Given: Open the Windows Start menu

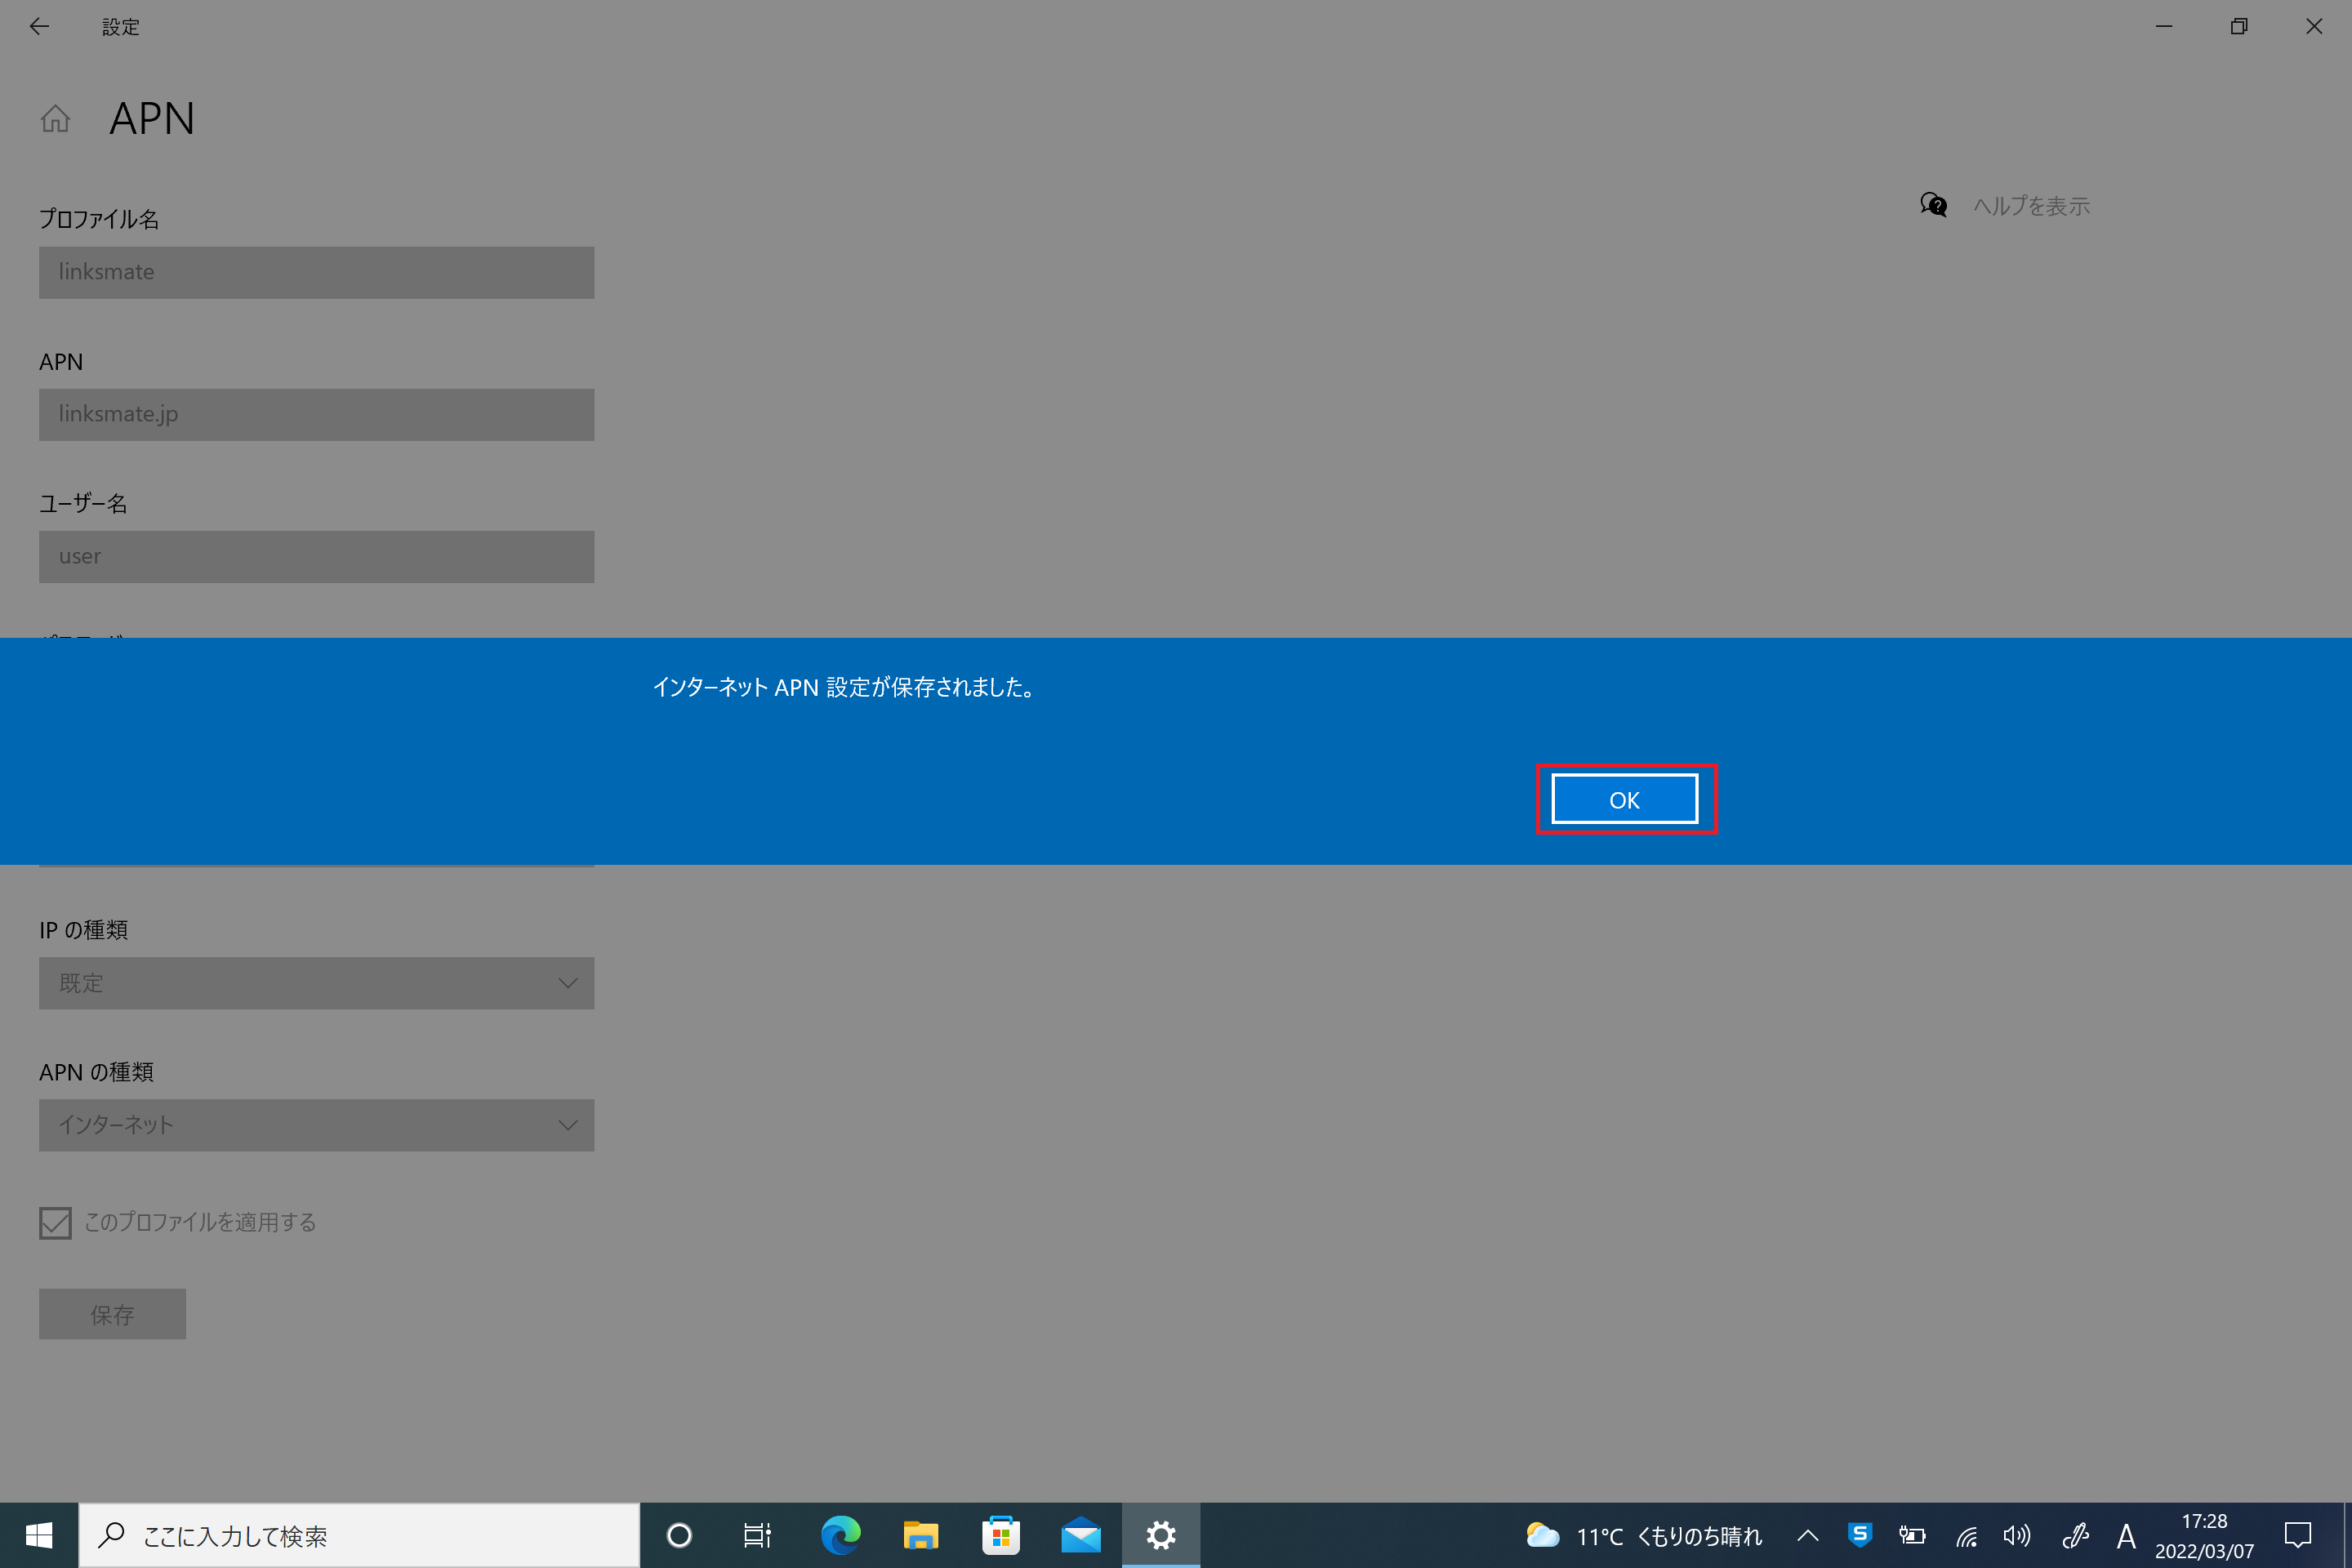Looking at the screenshot, I should 38,1535.
